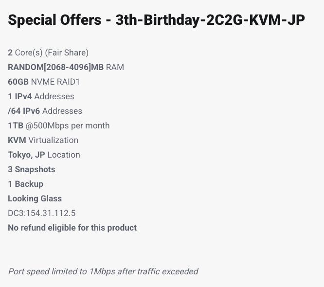Click the bold "Tokyo, JP" text
324x287 pixels.
26,155
